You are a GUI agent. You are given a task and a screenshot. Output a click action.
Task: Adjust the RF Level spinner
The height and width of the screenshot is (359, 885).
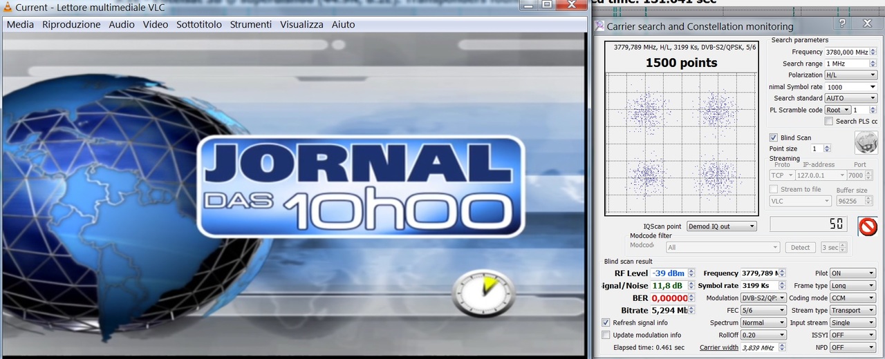tap(691, 273)
